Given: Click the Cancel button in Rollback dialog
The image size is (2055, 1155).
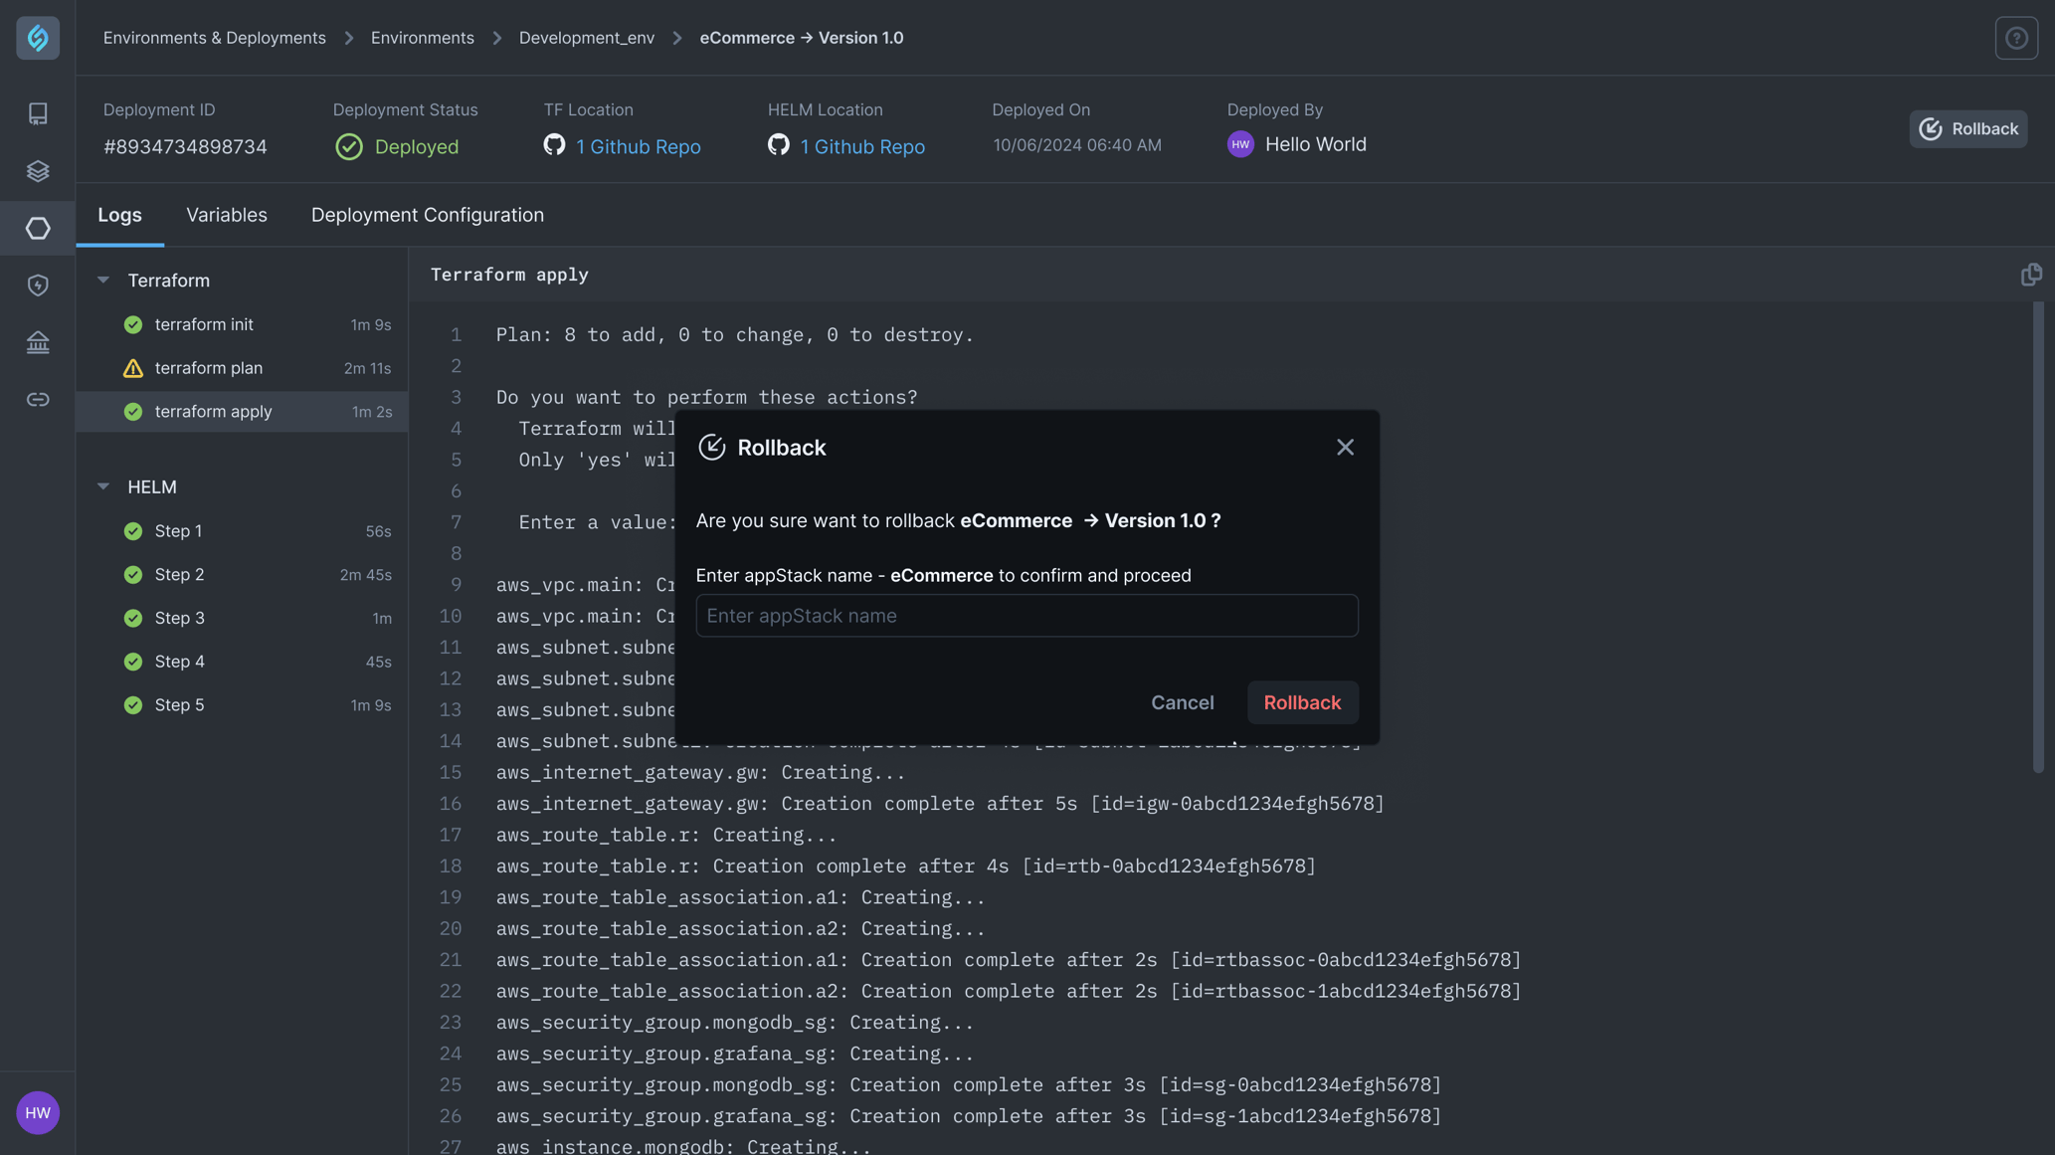Looking at the screenshot, I should click(x=1182, y=701).
